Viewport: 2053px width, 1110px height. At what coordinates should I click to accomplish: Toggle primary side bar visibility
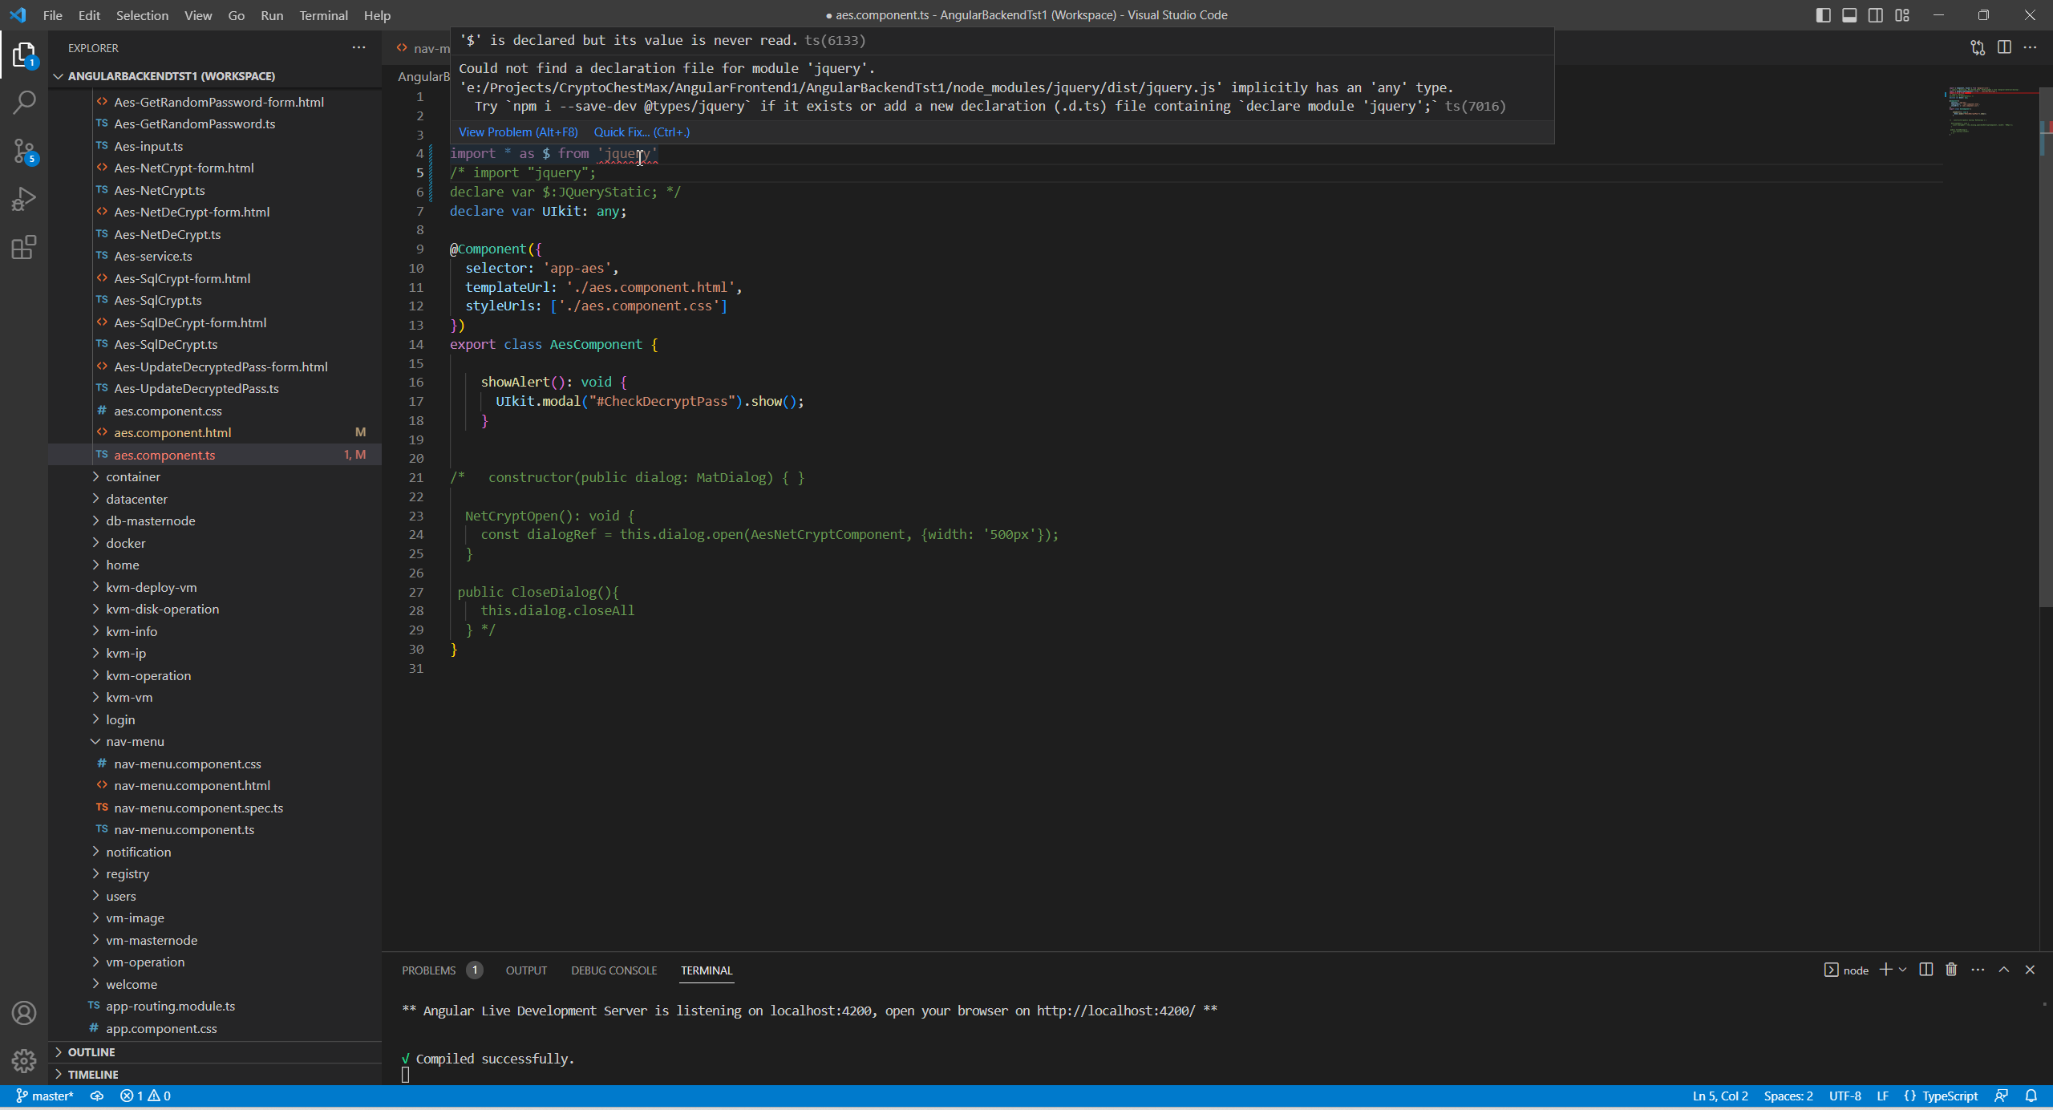coord(1823,15)
